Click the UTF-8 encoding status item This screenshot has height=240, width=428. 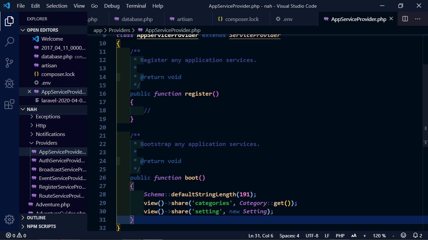click(312, 236)
